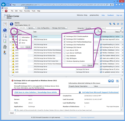Click the magnifier in the alerts Search box
This screenshot has height=121, width=125.
pos(122,28)
